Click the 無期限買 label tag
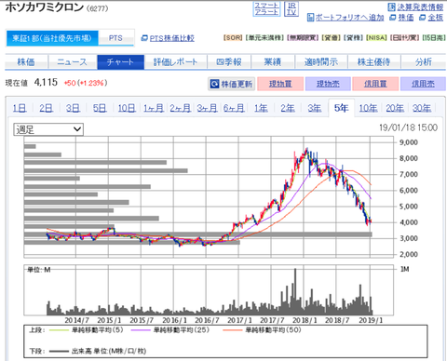This screenshot has height=361, width=447. [x=303, y=38]
